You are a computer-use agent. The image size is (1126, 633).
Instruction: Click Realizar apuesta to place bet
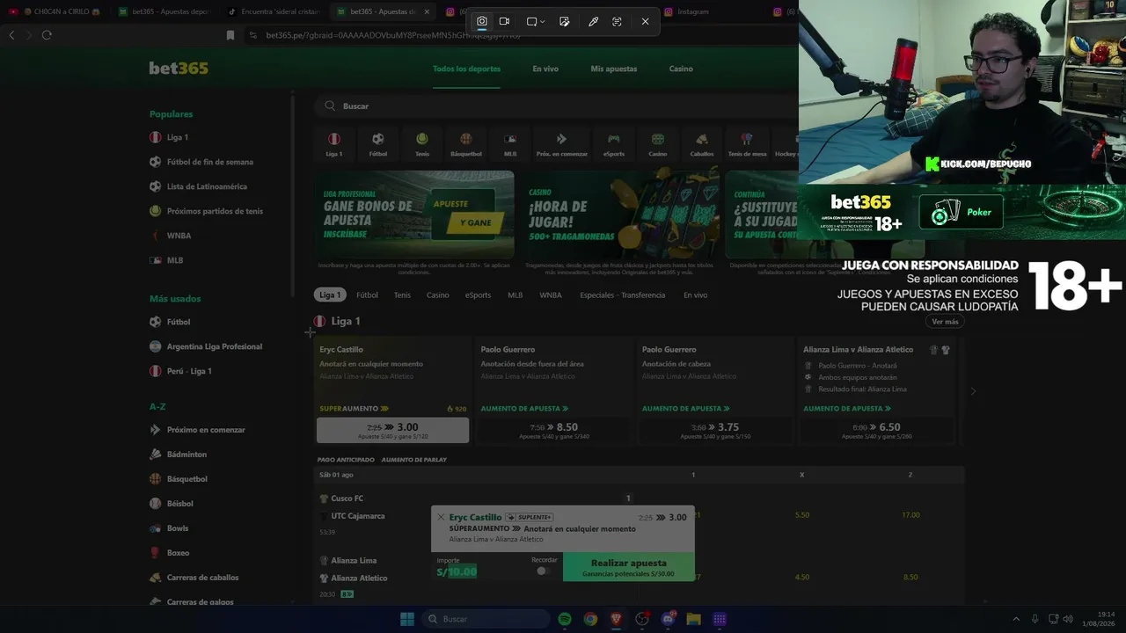pos(629,567)
